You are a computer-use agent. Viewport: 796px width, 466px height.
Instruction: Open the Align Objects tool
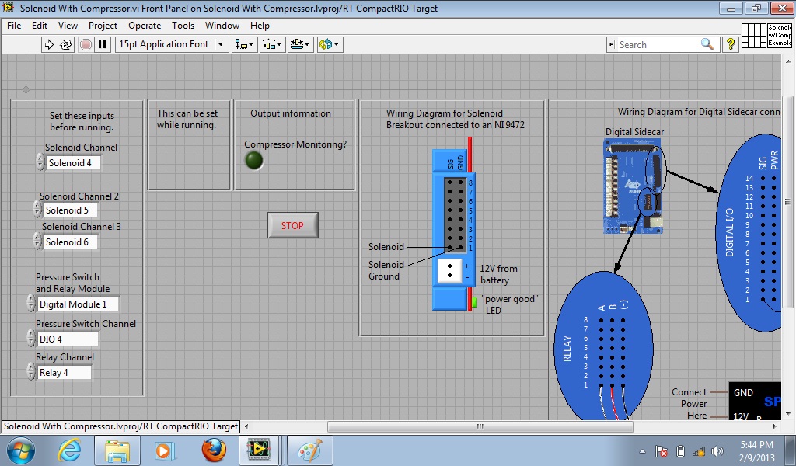pyautogui.click(x=244, y=44)
